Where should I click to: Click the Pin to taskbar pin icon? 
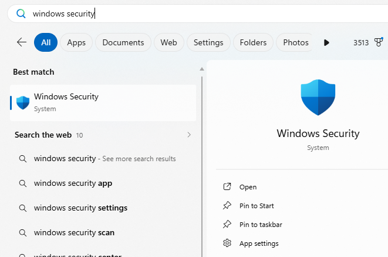pyautogui.click(x=227, y=225)
